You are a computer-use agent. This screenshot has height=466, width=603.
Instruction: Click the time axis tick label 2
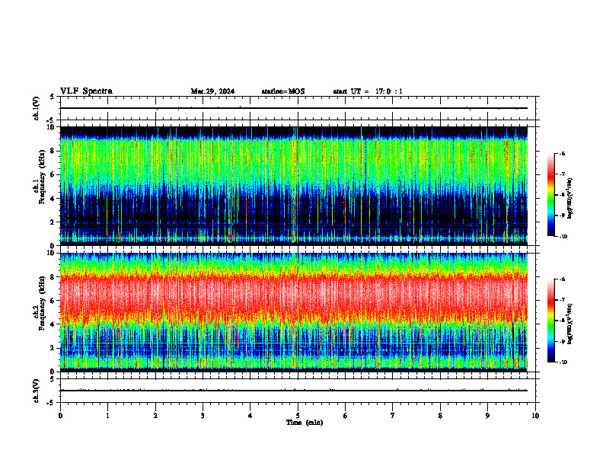pos(155,416)
